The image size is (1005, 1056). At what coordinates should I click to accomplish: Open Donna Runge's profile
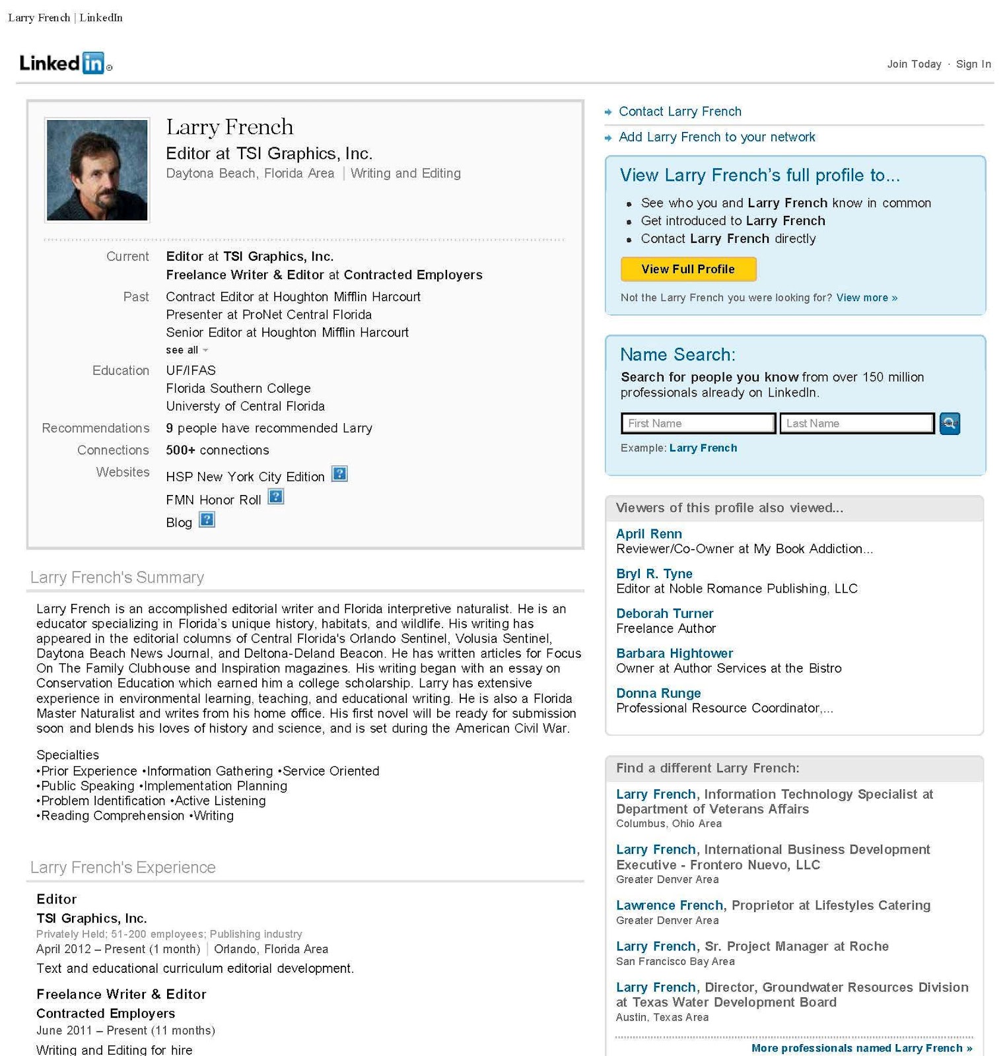coord(658,693)
